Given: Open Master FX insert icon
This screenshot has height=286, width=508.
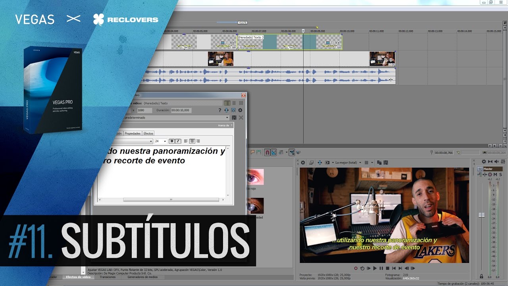Looking at the screenshot, I should click(485, 174).
